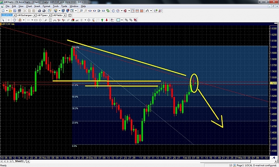Click the Page 1 status entry

240,165
